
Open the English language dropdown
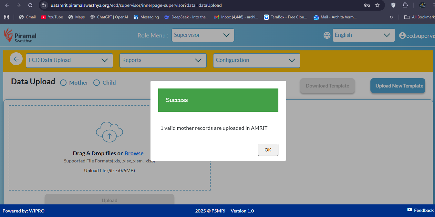pyautogui.click(x=363, y=35)
